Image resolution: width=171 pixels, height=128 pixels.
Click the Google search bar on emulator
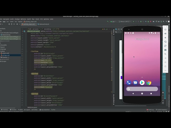[x=142, y=89]
